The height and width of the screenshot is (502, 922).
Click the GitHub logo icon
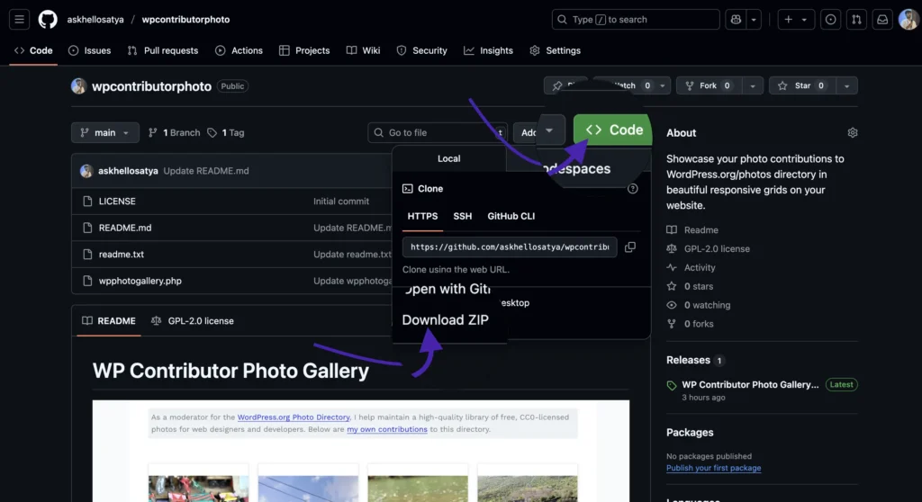click(48, 19)
